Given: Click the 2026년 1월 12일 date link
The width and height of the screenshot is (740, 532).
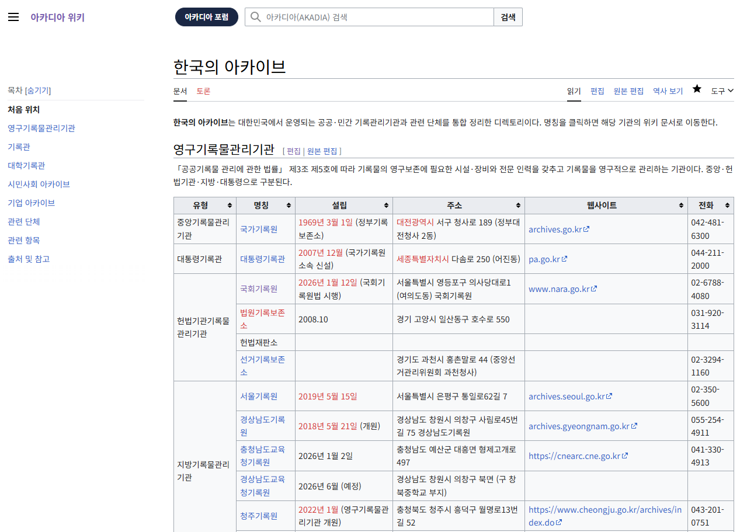Looking at the screenshot, I should tap(328, 282).
